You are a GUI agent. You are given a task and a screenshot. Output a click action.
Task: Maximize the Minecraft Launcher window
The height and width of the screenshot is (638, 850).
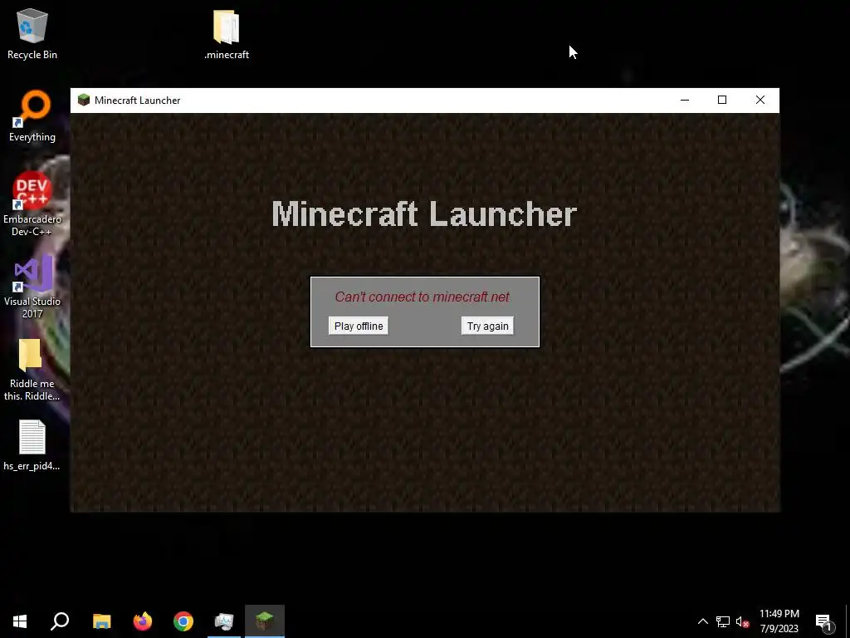point(722,100)
